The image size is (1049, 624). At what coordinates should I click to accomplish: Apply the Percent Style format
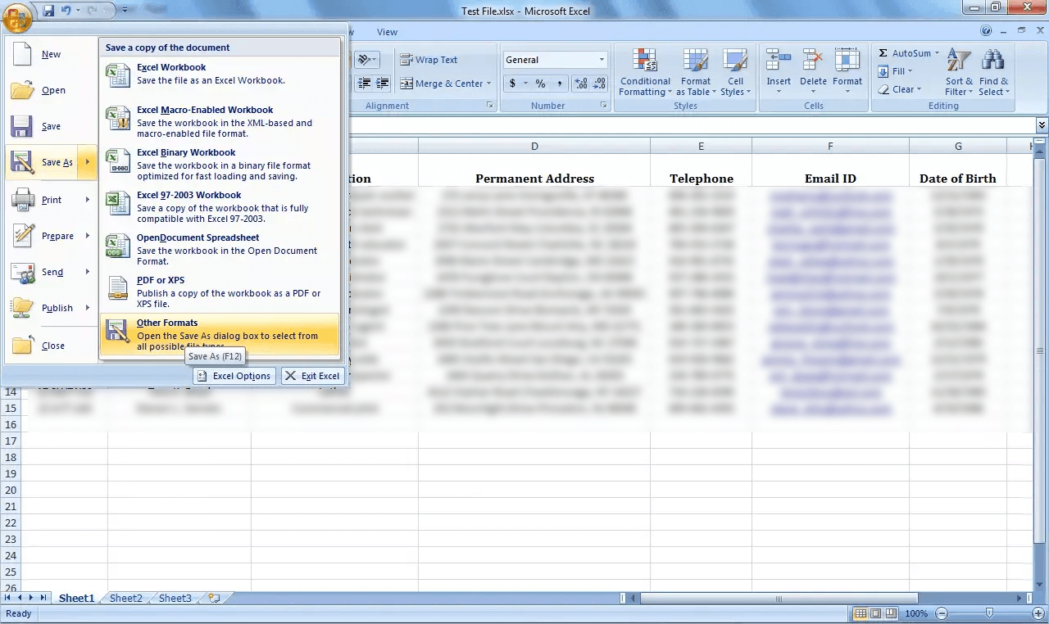pyautogui.click(x=539, y=83)
